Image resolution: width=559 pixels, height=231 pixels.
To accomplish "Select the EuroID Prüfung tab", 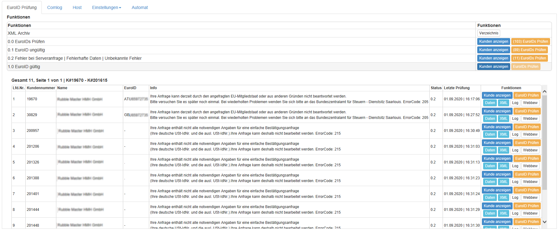I will (22, 7).
